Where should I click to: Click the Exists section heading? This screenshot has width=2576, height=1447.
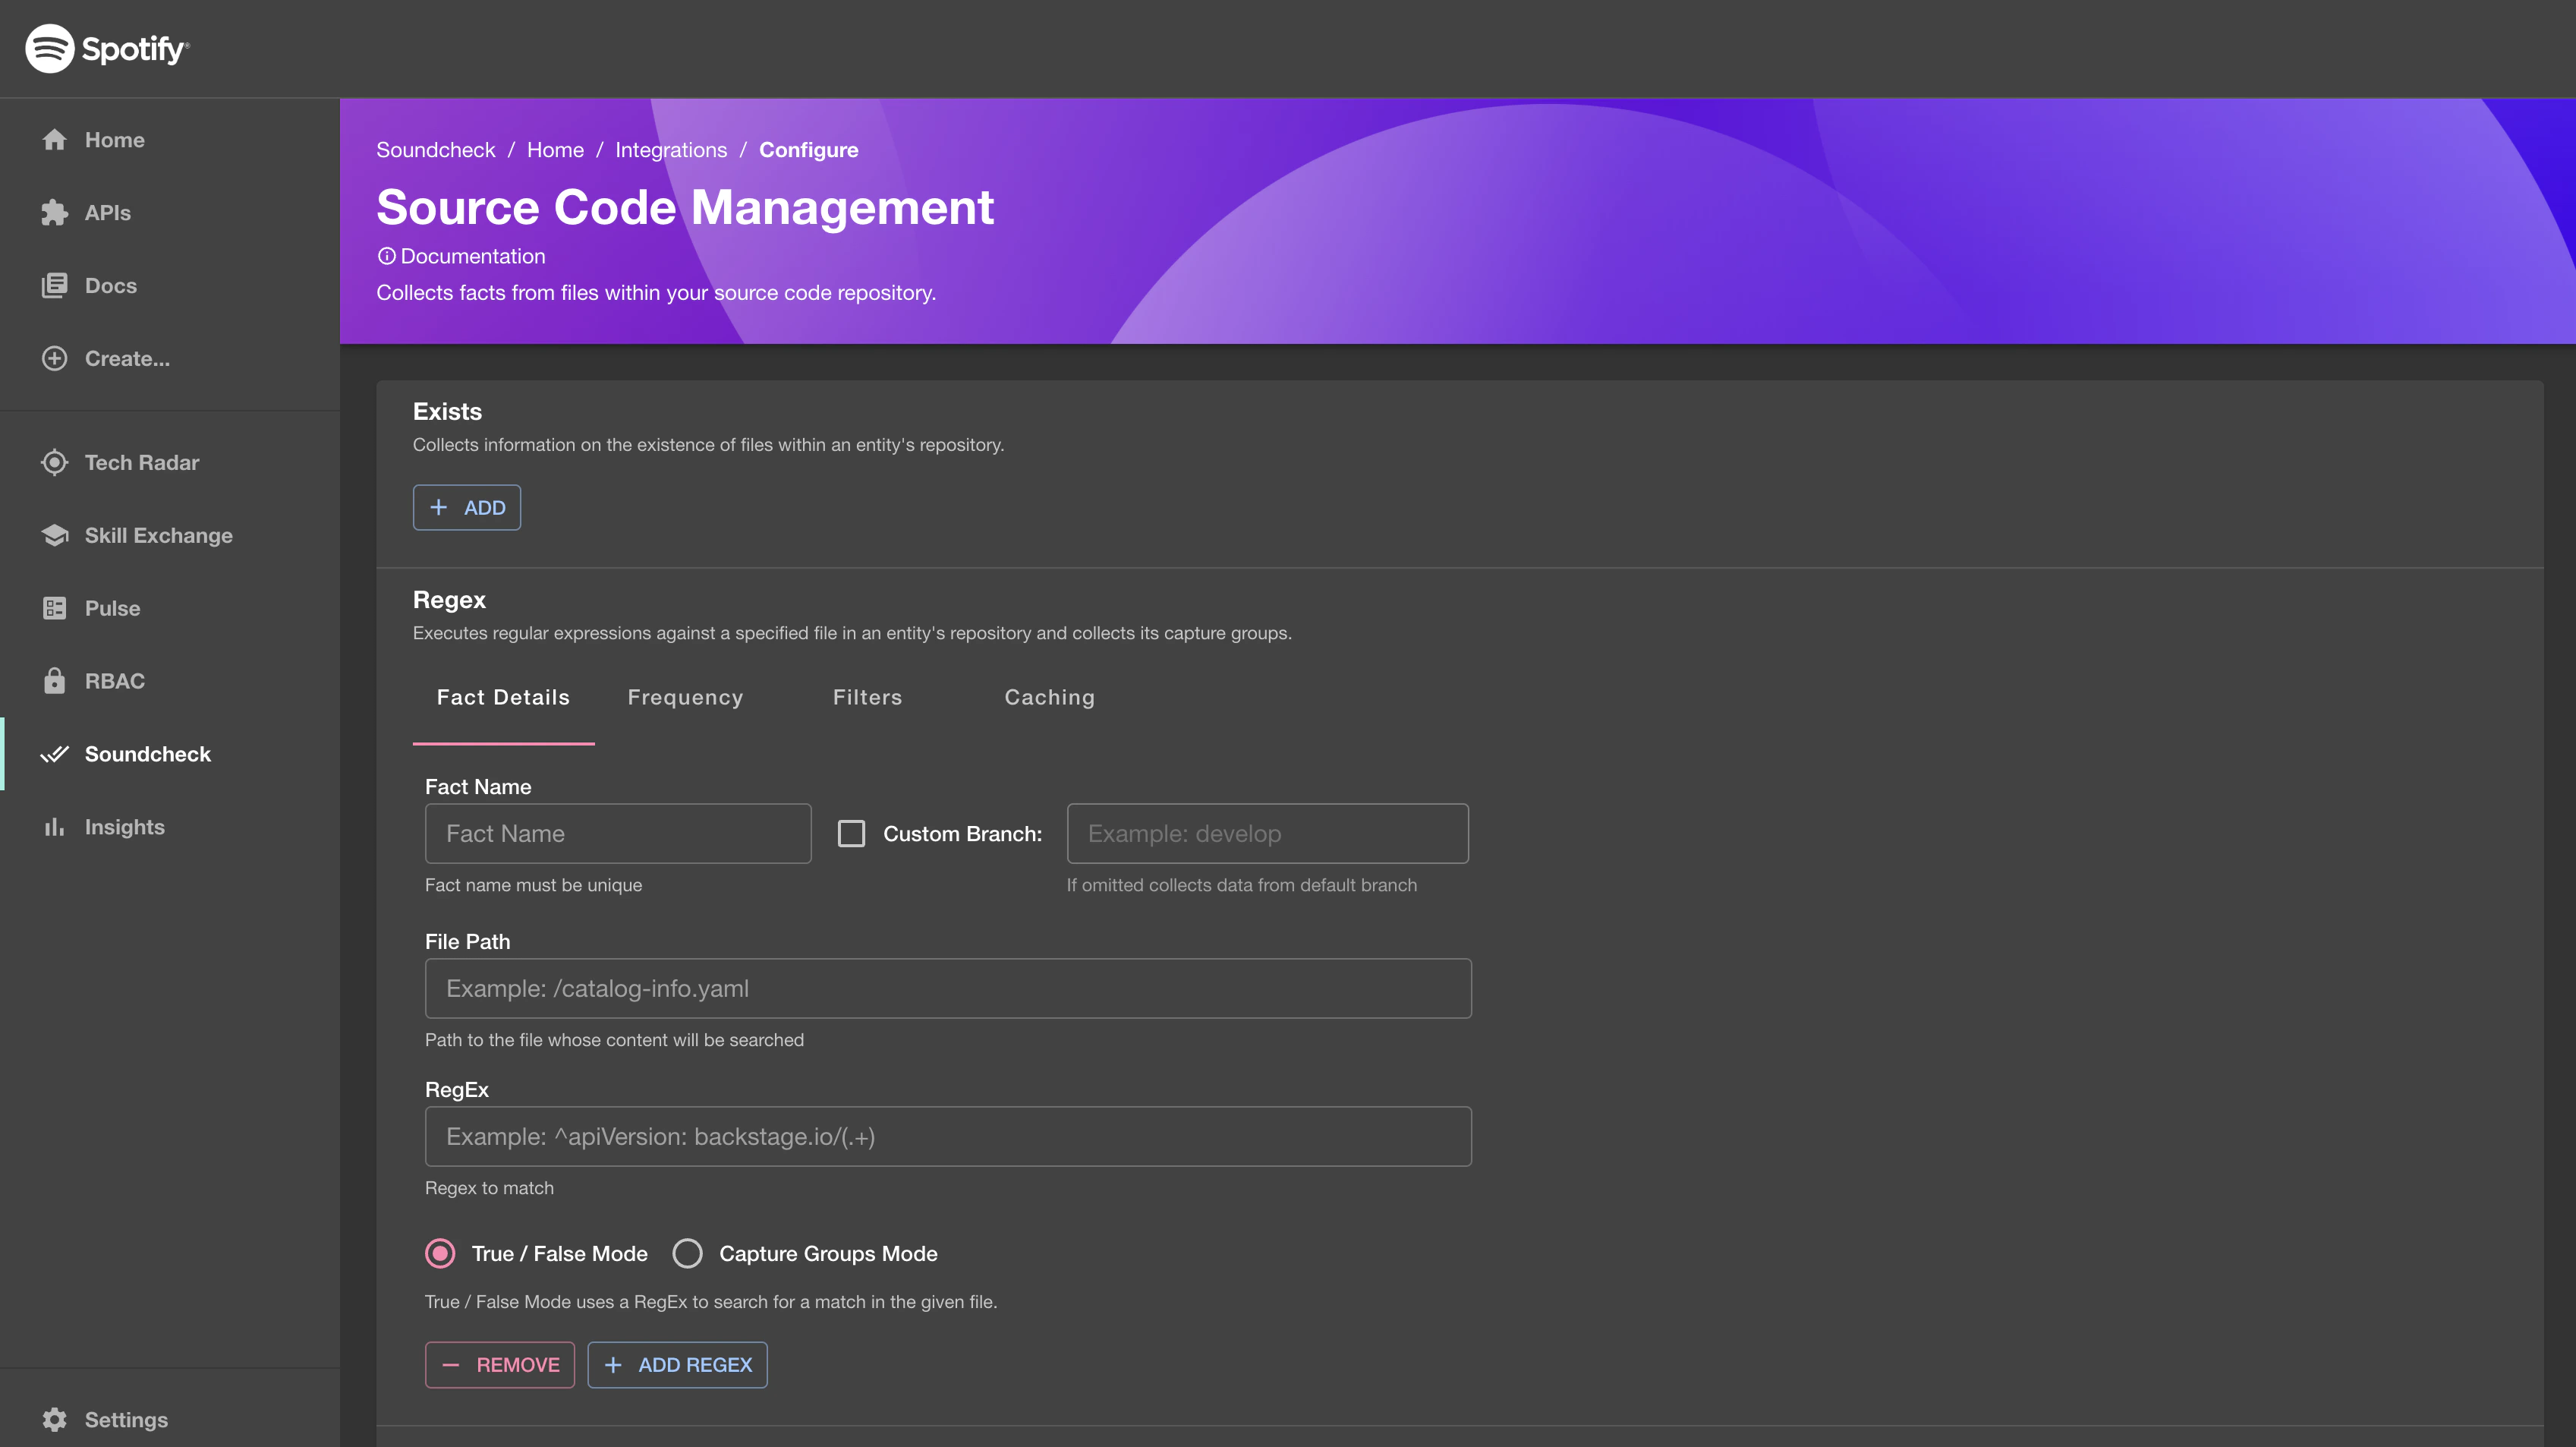point(447,412)
